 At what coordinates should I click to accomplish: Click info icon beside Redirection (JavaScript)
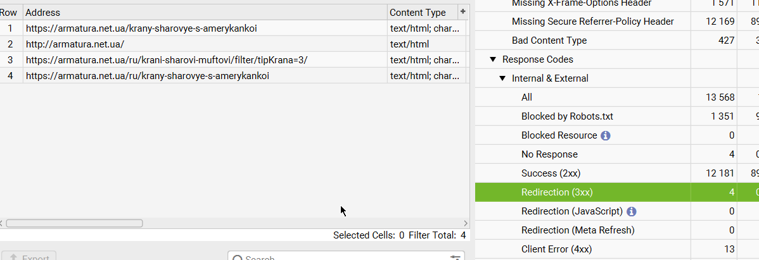point(632,212)
